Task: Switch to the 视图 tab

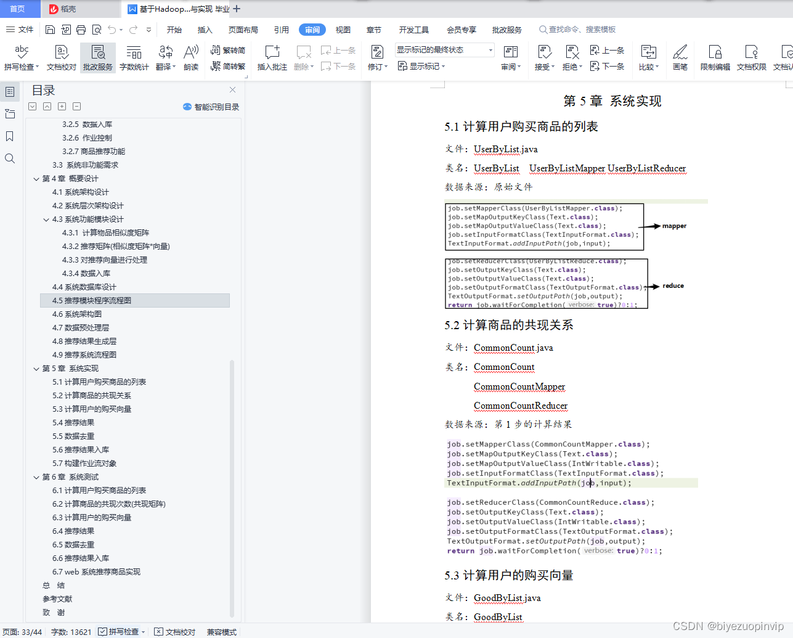Action: pyautogui.click(x=343, y=30)
